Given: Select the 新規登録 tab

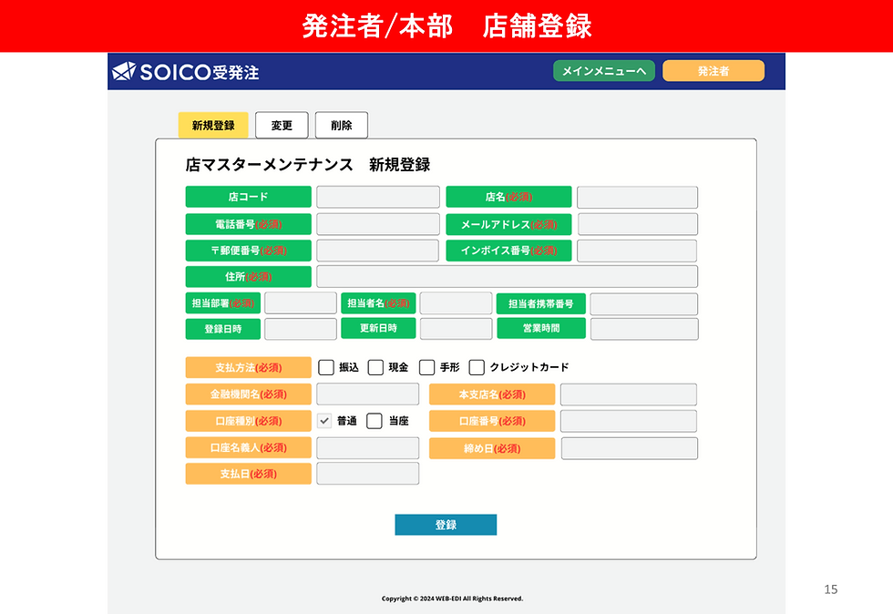Looking at the screenshot, I should (x=212, y=125).
